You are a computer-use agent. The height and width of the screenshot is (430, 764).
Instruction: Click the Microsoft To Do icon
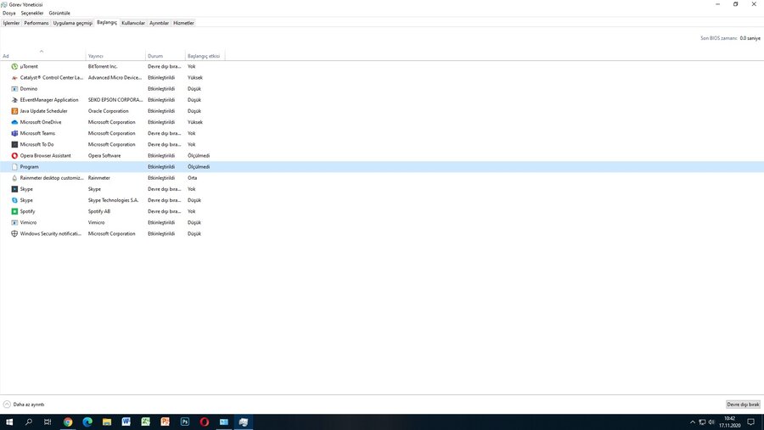14,145
